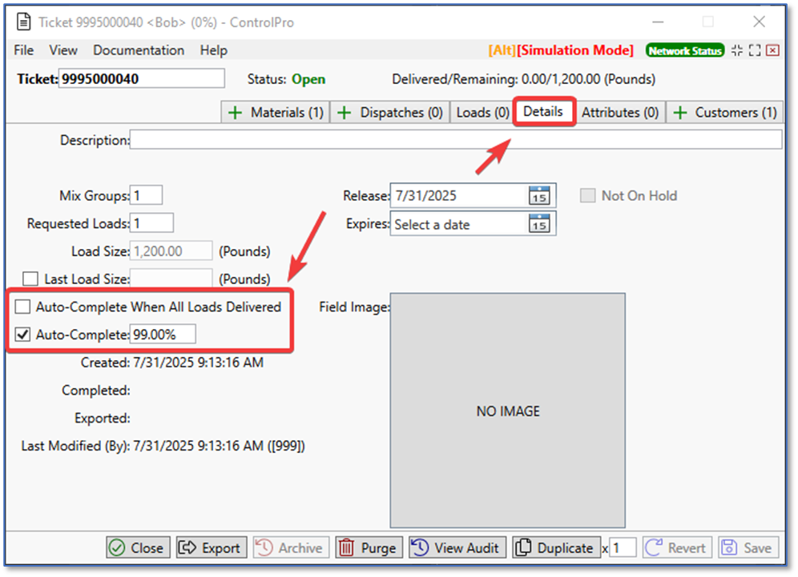Click the fullscreen brackets icon in top bar
The width and height of the screenshot is (798, 577).
coord(755,50)
